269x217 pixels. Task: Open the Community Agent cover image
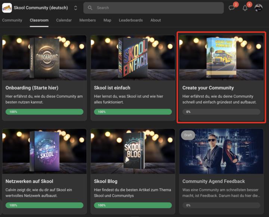pyautogui.click(x=221, y=151)
